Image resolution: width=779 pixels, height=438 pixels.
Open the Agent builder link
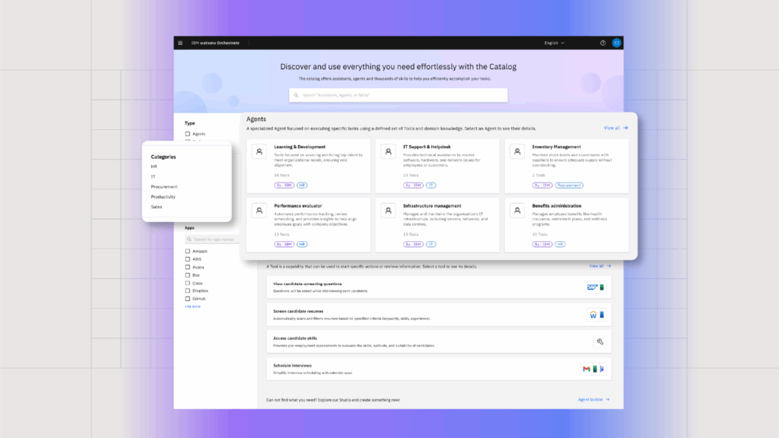point(593,399)
